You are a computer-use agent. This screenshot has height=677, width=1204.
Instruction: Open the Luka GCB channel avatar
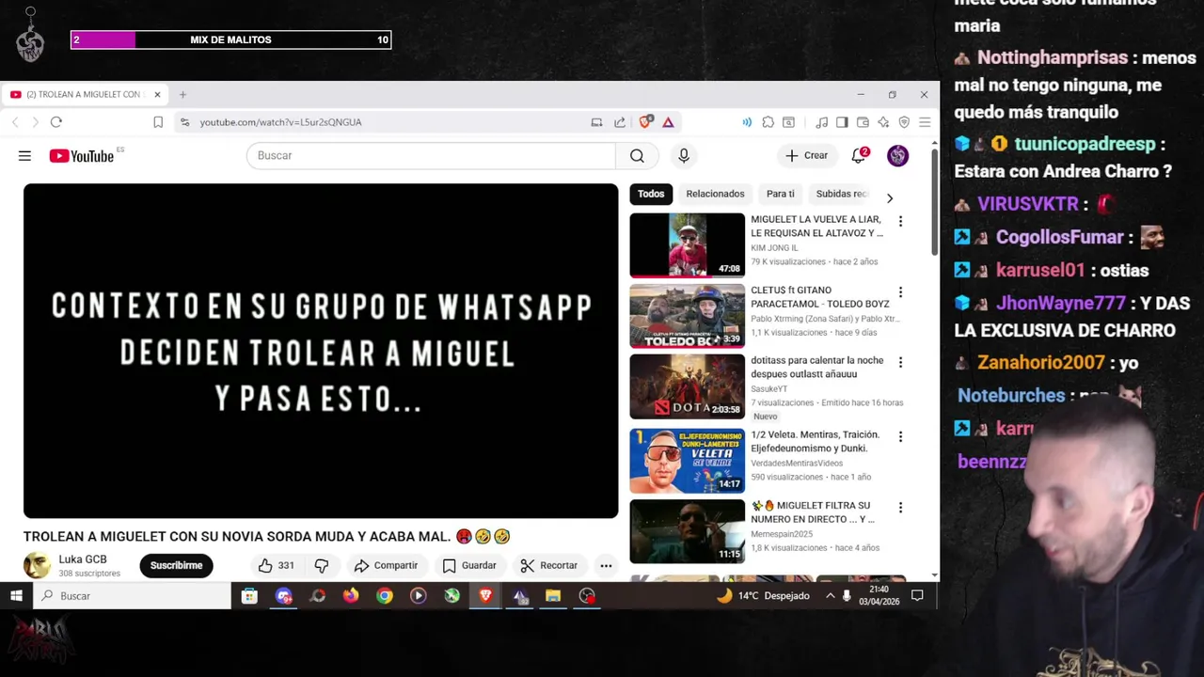37,565
